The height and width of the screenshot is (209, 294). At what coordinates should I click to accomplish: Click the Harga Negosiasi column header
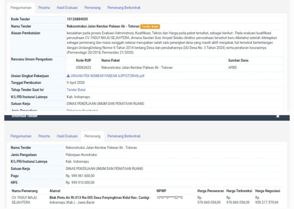pyautogui.click(x=267, y=191)
